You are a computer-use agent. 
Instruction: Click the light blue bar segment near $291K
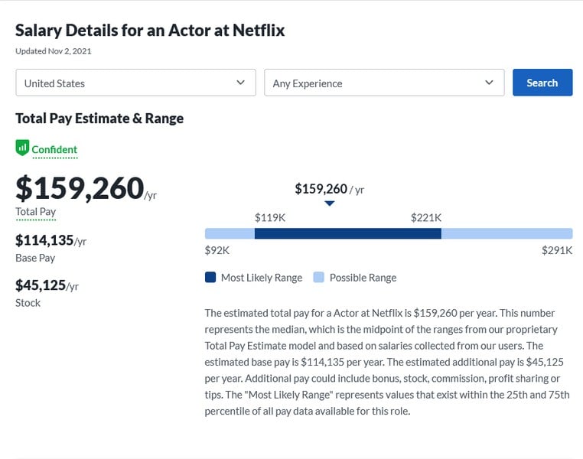click(x=506, y=233)
